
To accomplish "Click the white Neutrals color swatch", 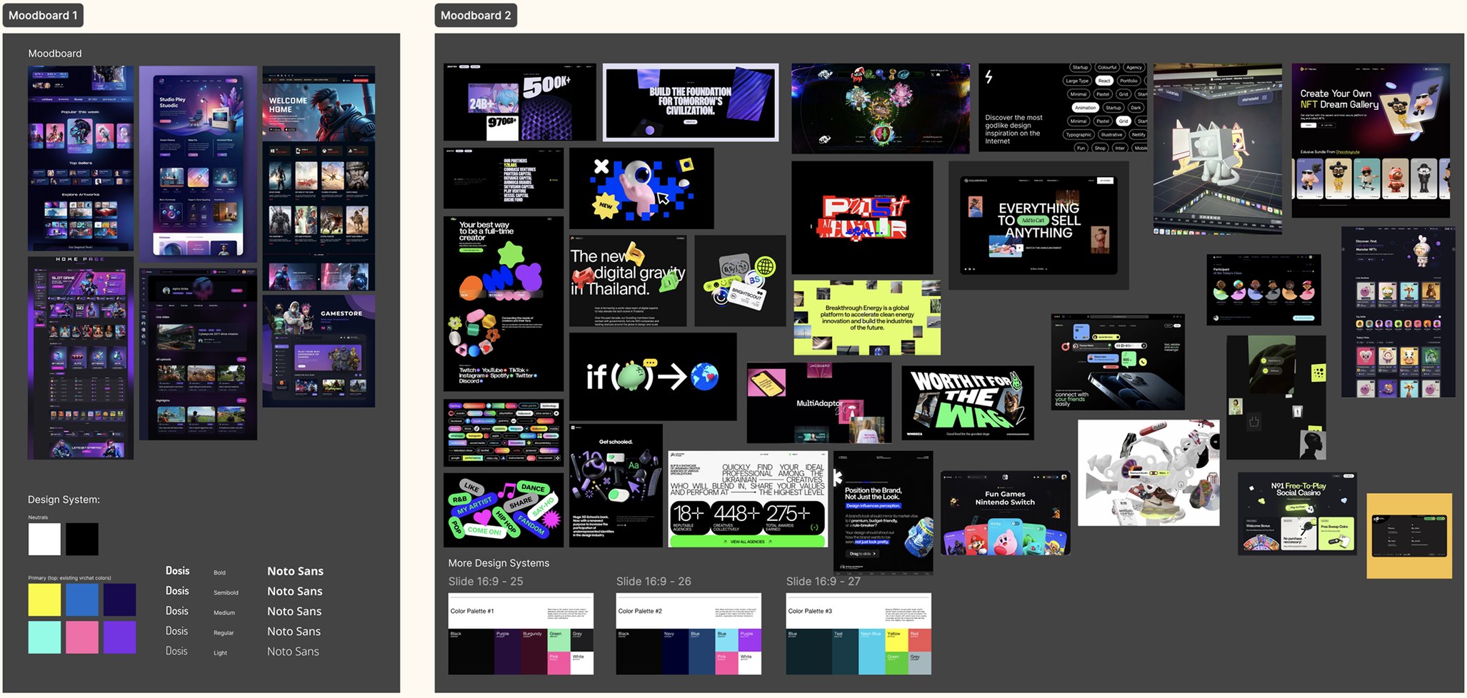I will click(44, 539).
